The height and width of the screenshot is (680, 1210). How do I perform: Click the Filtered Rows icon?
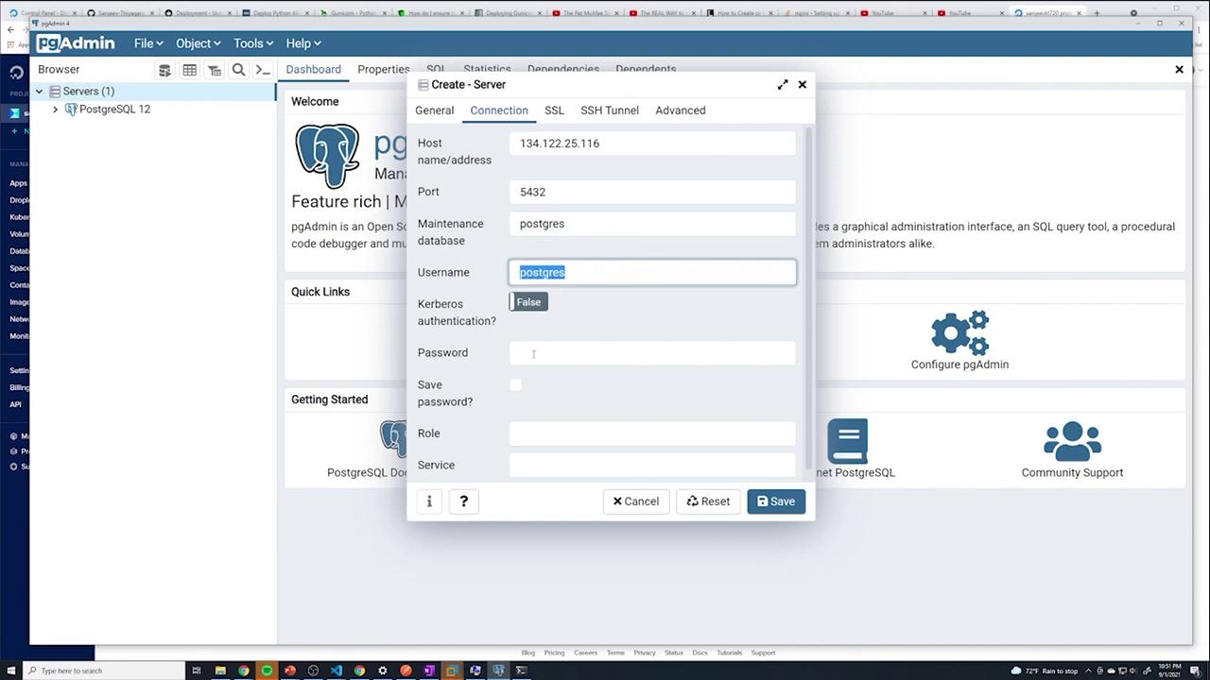click(215, 70)
